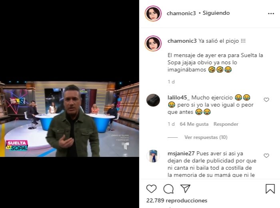Open chamonic3 profile picture in header

pos(153,14)
